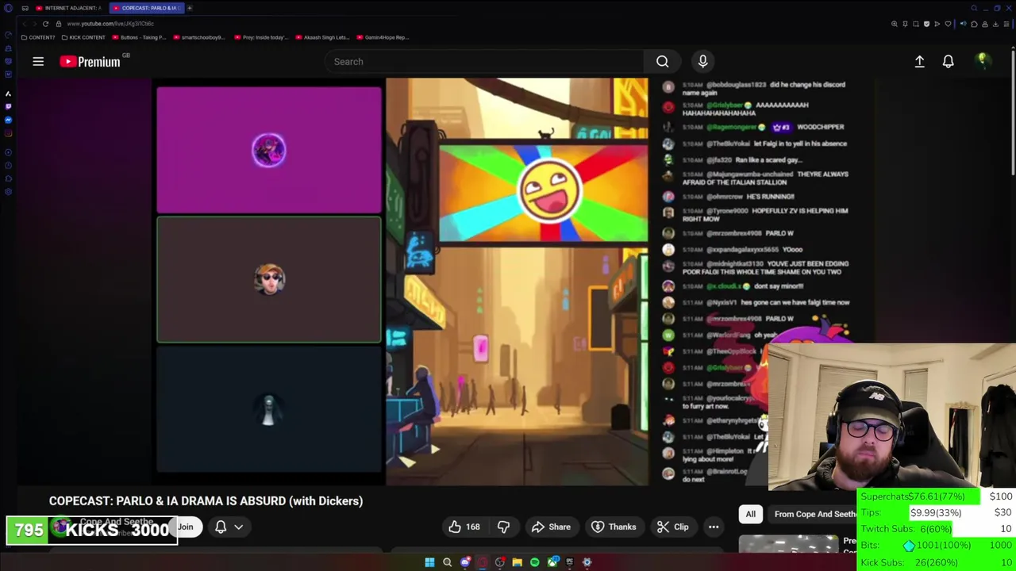The image size is (1016, 571).
Task: Open the Buttons - Taking P... bookmark
Action: (x=138, y=37)
